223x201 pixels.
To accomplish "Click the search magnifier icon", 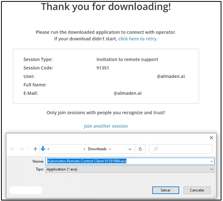I will 155,149.
